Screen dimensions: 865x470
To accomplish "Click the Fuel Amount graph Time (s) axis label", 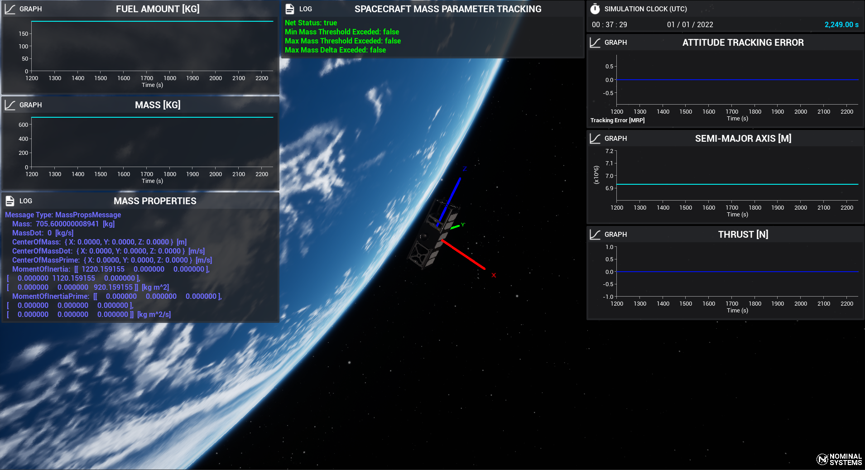I will (152, 85).
